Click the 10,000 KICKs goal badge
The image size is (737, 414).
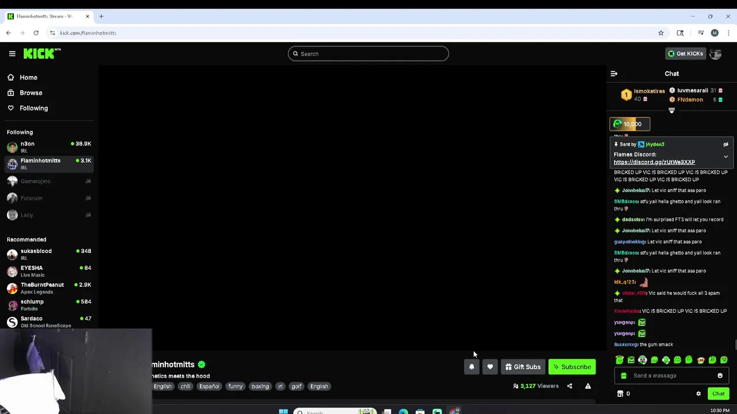pyautogui.click(x=630, y=124)
